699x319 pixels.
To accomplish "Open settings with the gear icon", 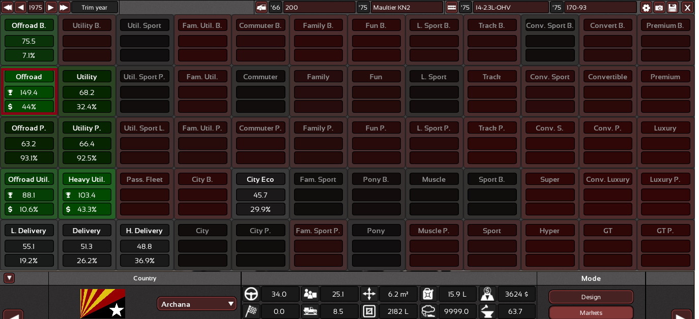I will click(x=646, y=8).
